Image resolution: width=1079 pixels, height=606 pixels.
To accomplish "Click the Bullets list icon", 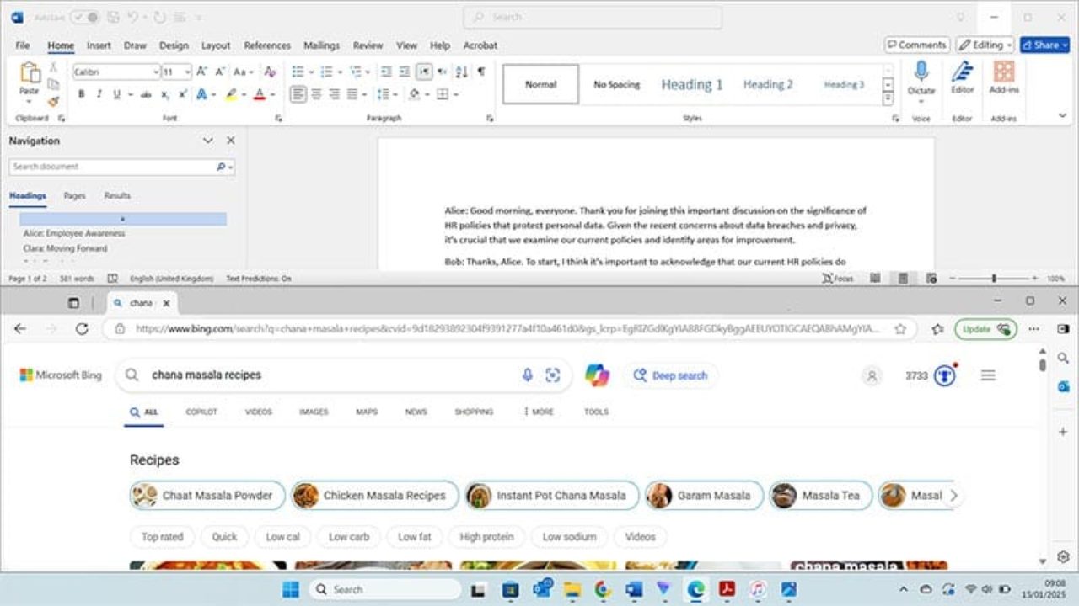I will 298,71.
